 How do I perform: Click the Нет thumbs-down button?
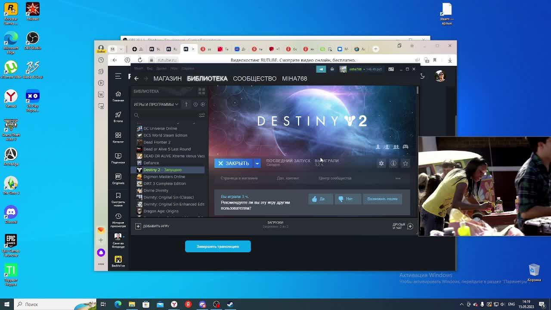coord(347,199)
